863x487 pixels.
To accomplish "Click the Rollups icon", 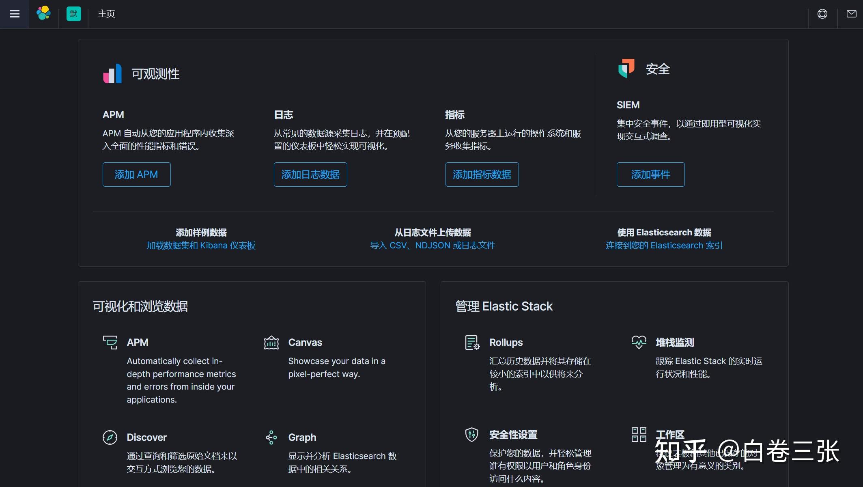I will point(471,342).
